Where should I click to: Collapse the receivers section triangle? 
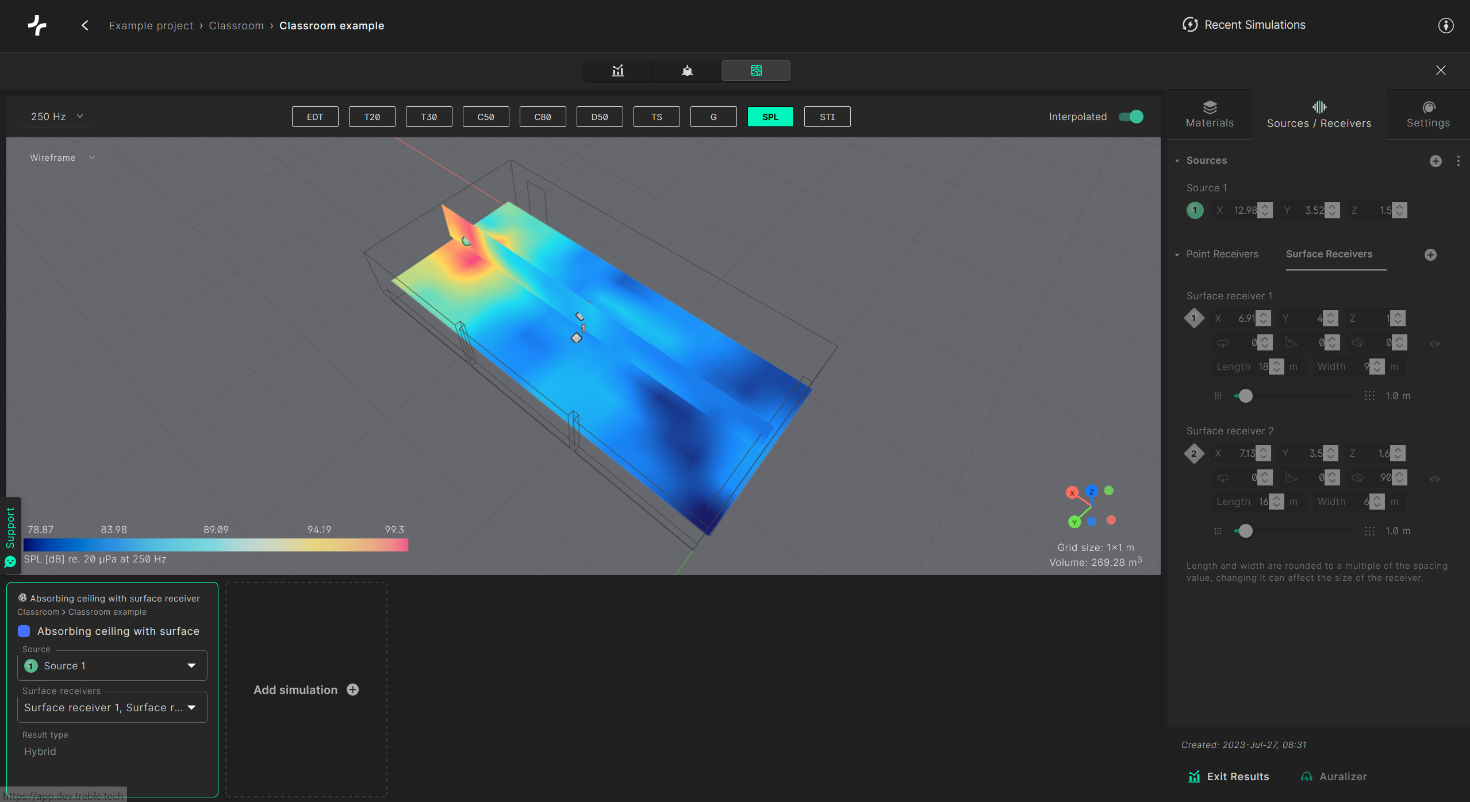coord(1177,255)
